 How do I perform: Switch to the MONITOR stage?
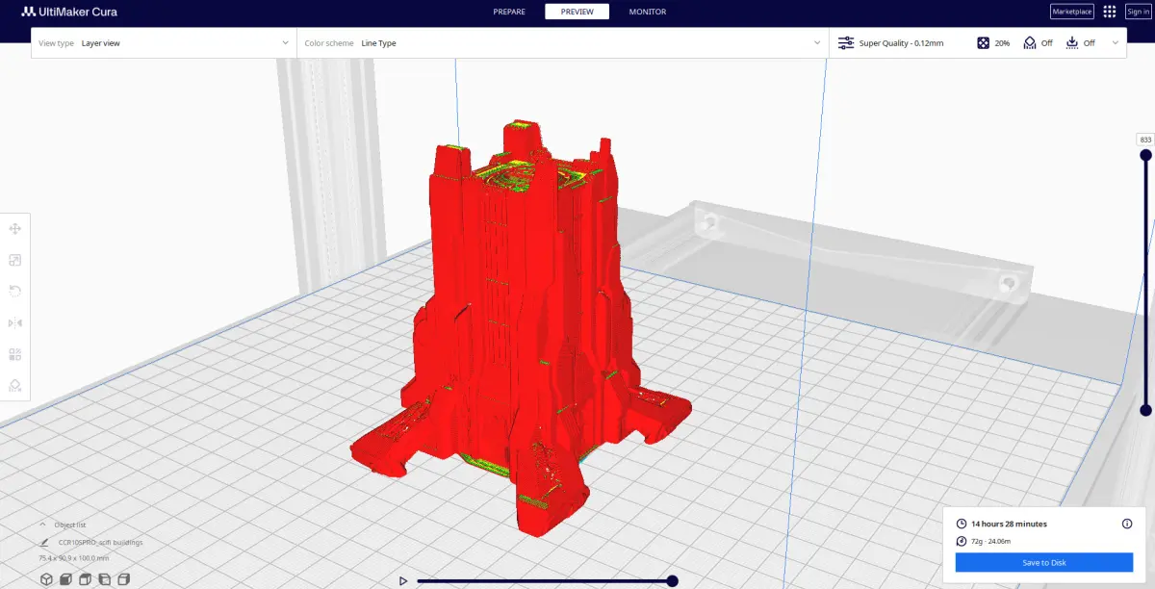pos(648,12)
